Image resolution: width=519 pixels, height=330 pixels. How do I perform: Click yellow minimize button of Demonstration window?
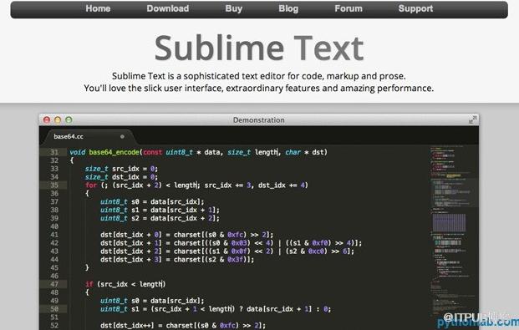58,119
